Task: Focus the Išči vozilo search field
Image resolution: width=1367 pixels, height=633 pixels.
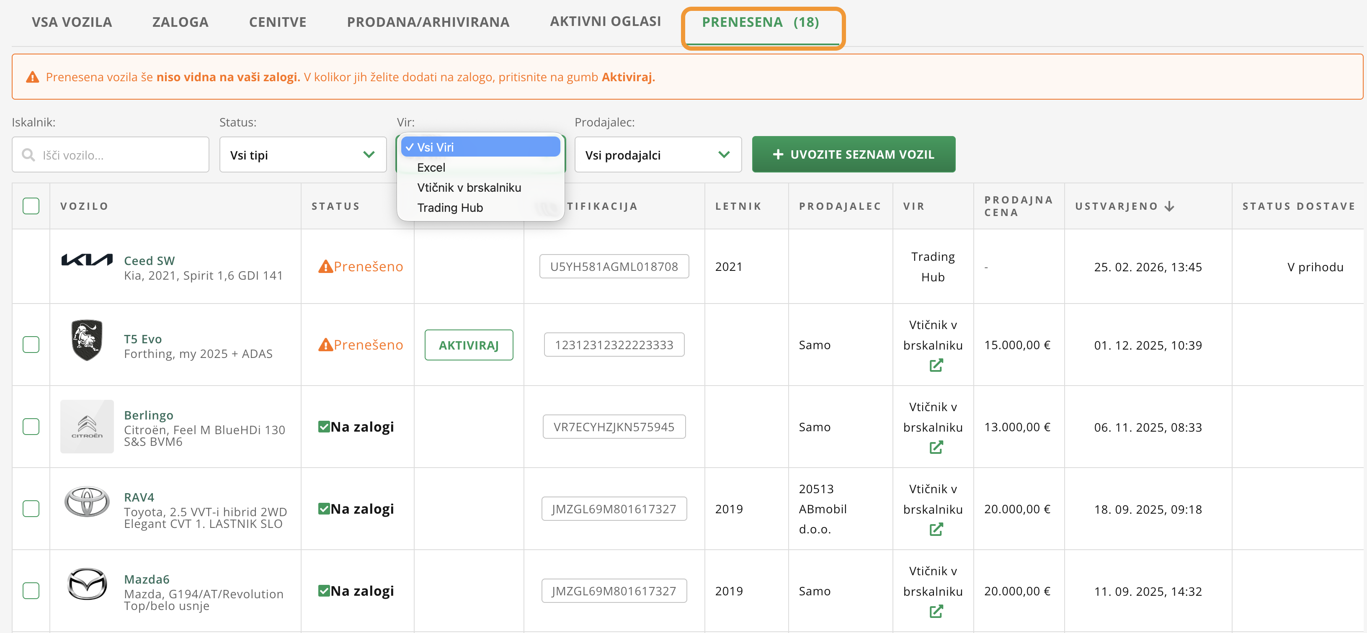Action: coord(111,155)
